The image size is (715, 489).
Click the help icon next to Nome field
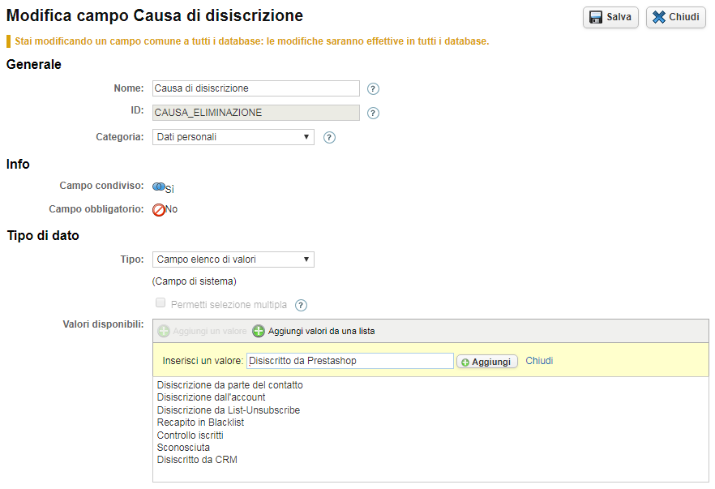[x=373, y=89]
